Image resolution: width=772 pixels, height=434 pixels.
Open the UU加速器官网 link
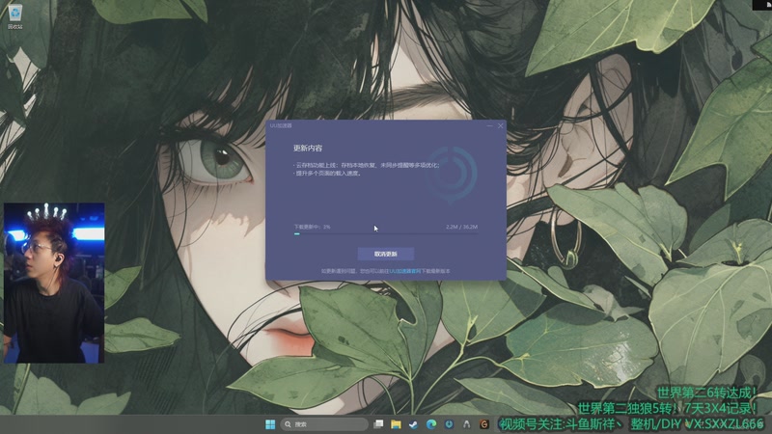404,271
